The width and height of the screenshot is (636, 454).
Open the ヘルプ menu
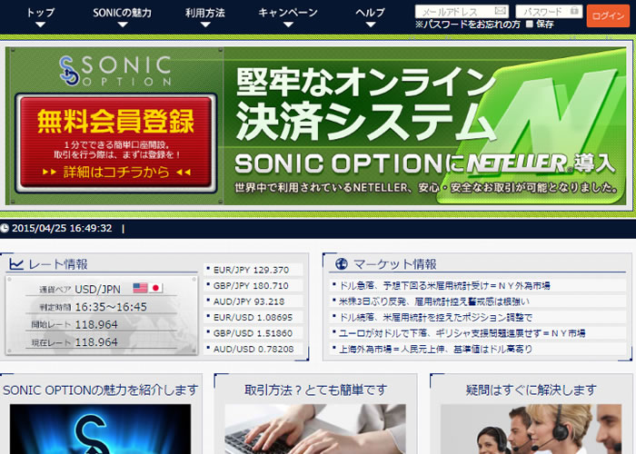(371, 13)
